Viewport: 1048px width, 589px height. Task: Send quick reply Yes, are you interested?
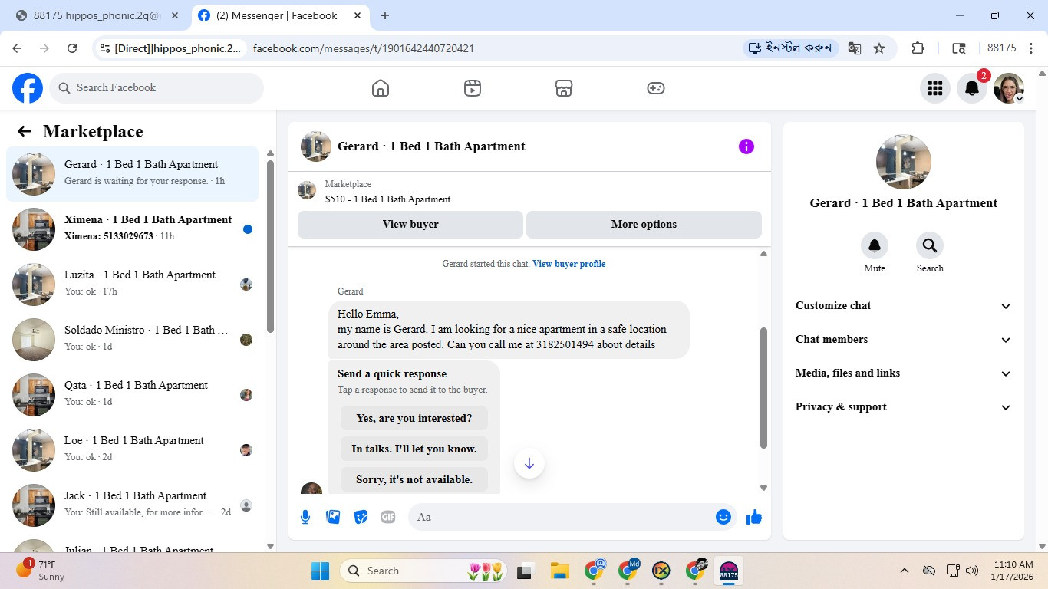pyautogui.click(x=414, y=418)
